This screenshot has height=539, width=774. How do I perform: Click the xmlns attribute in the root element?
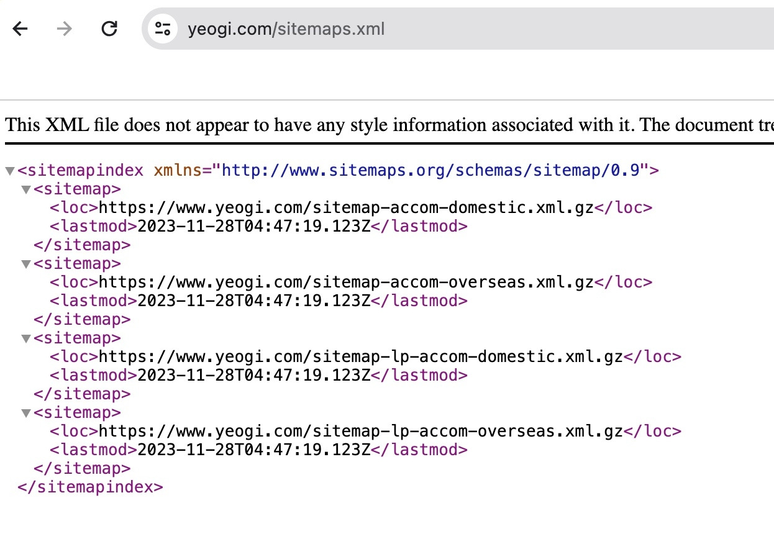click(x=178, y=169)
